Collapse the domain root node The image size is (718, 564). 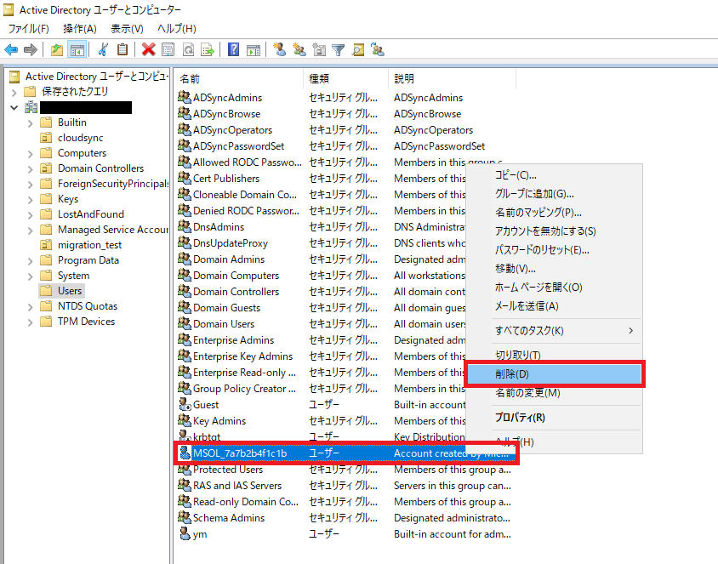point(14,108)
